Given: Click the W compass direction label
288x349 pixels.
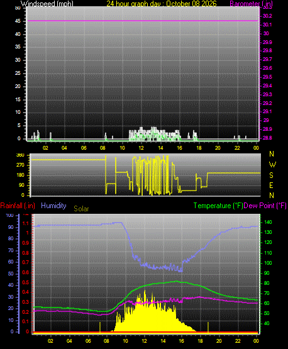Looking at the screenshot, I should (x=272, y=165).
